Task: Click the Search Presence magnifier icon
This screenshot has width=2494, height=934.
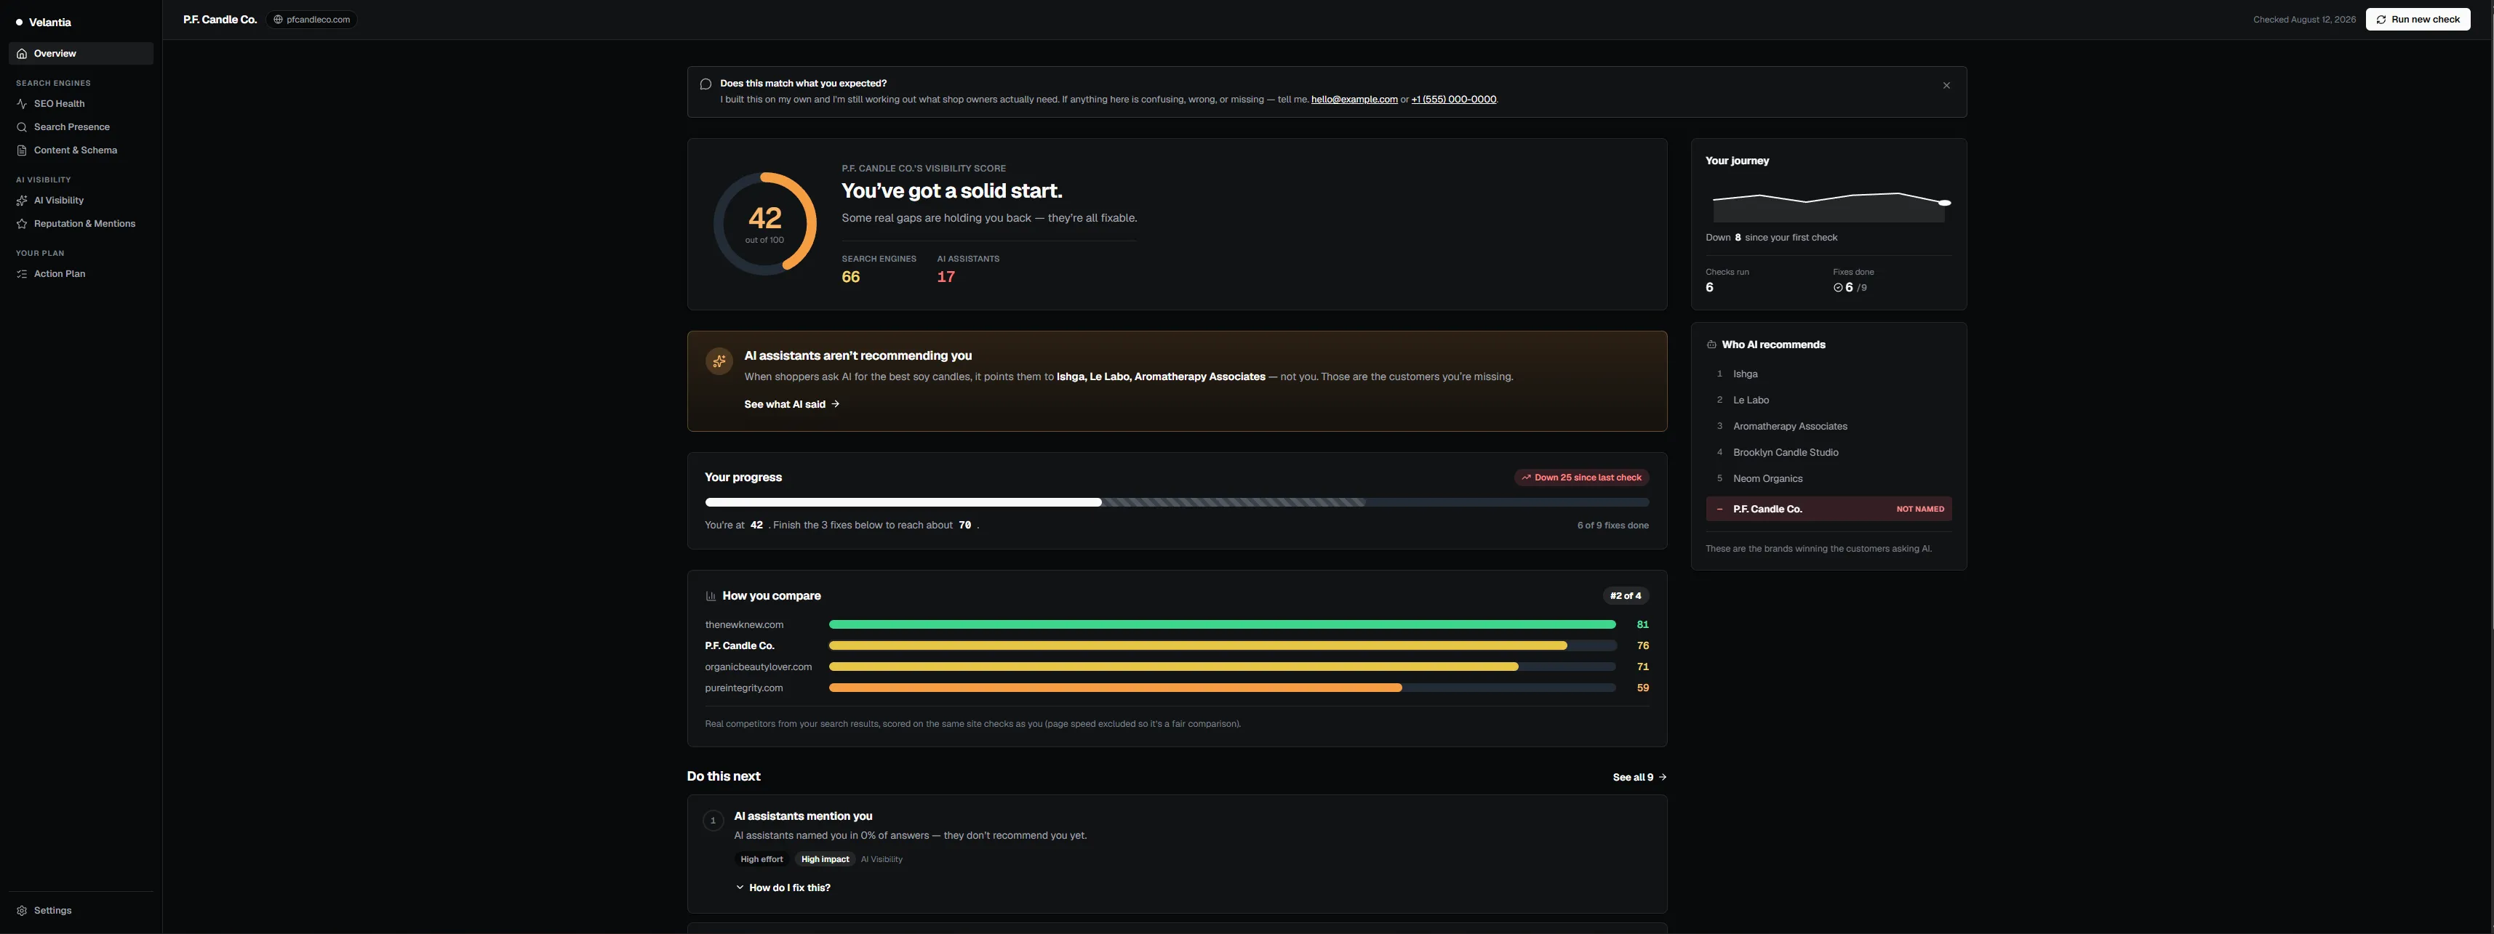Action: tap(21, 126)
